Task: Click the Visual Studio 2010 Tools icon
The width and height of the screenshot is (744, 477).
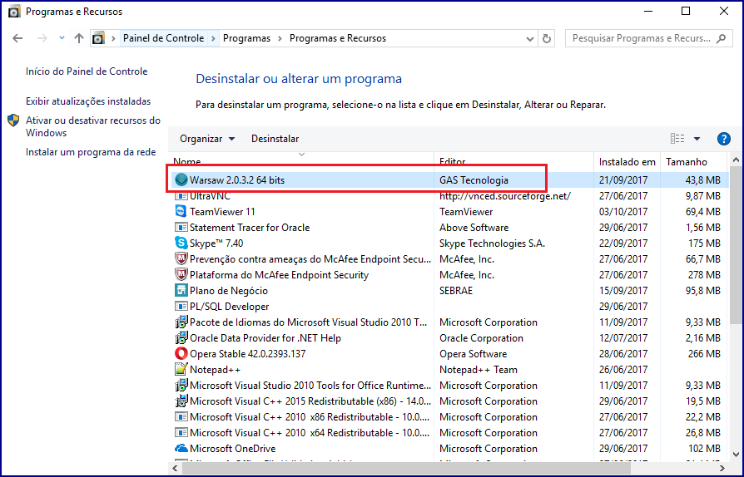Action: tap(181, 385)
